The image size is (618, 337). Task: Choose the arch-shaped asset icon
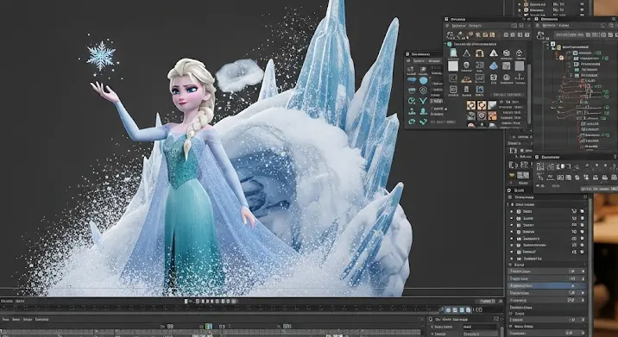click(480, 53)
